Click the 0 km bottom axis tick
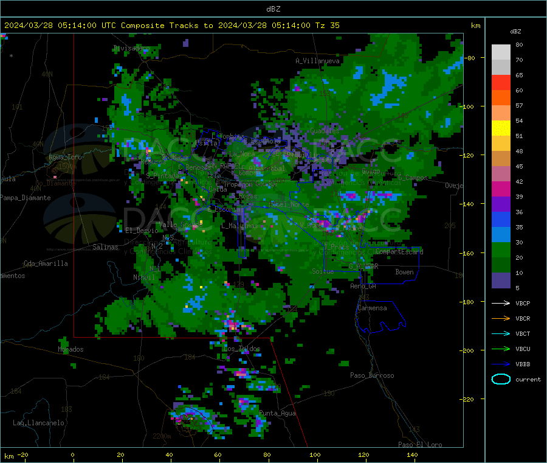The image size is (547, 463). click(x=72, y=454)
